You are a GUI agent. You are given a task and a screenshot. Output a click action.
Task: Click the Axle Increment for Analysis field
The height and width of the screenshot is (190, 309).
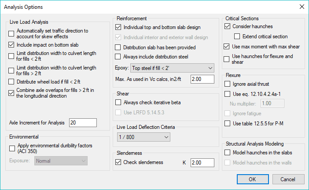(x=83, y=123)
